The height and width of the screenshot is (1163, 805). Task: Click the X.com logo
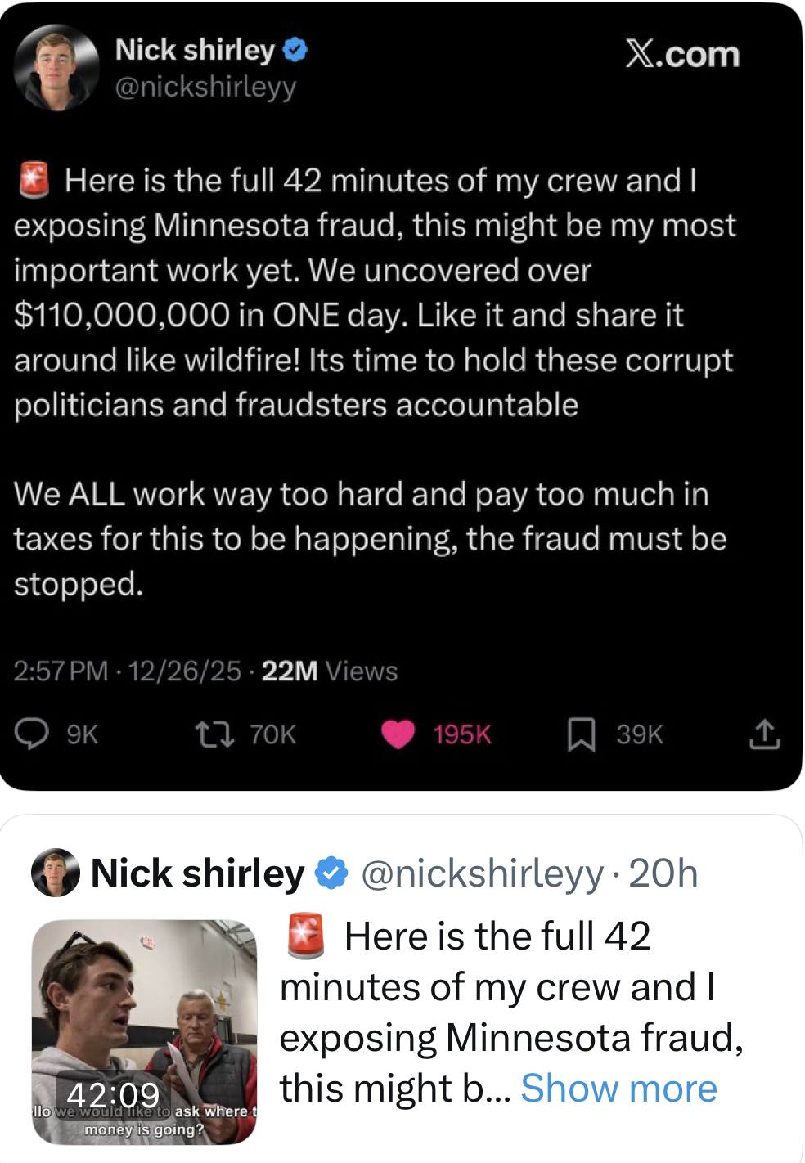[682, 54]
